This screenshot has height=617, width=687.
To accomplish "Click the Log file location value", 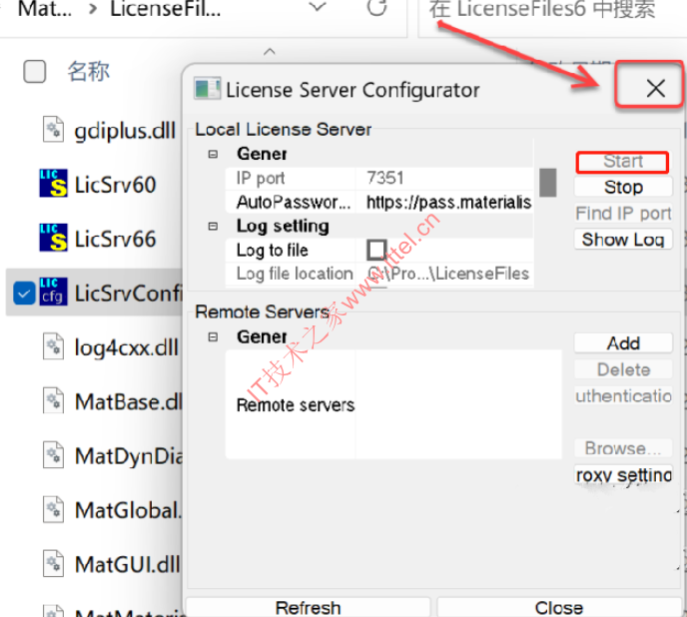I will [444, 274].
